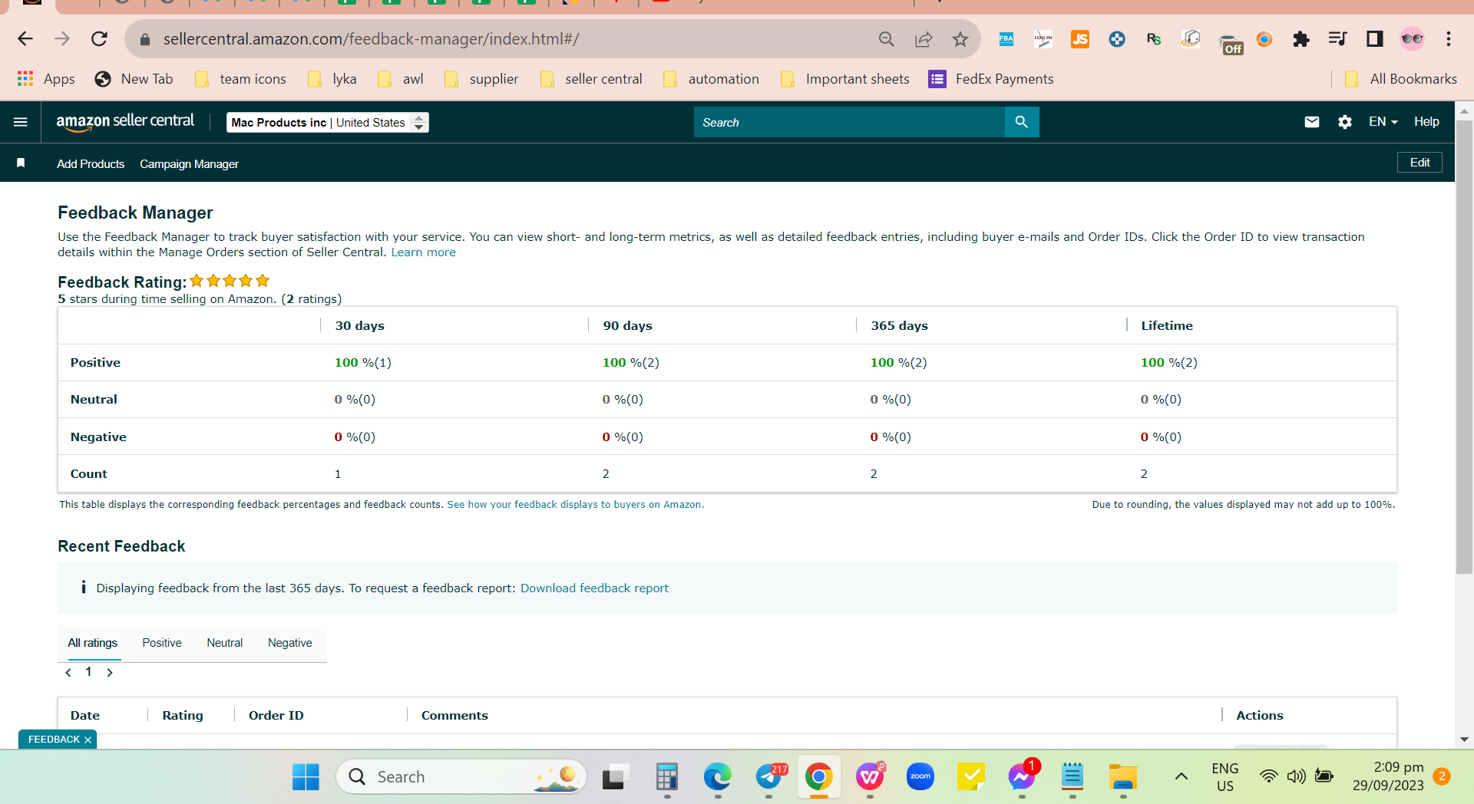
Task: Open the lyka bookmark folder
Action: coord(332,79)
